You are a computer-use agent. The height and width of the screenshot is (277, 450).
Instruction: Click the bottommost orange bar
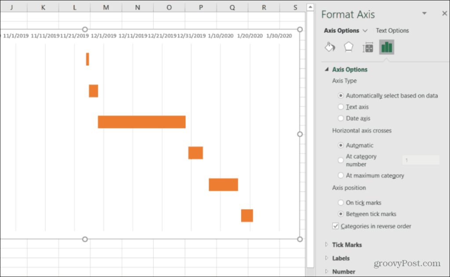click(x=247, y=216)
